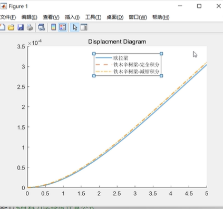Expand the 工具(T) menu
223x209 pixels.
pyautogui.click(x=93, y=17)
